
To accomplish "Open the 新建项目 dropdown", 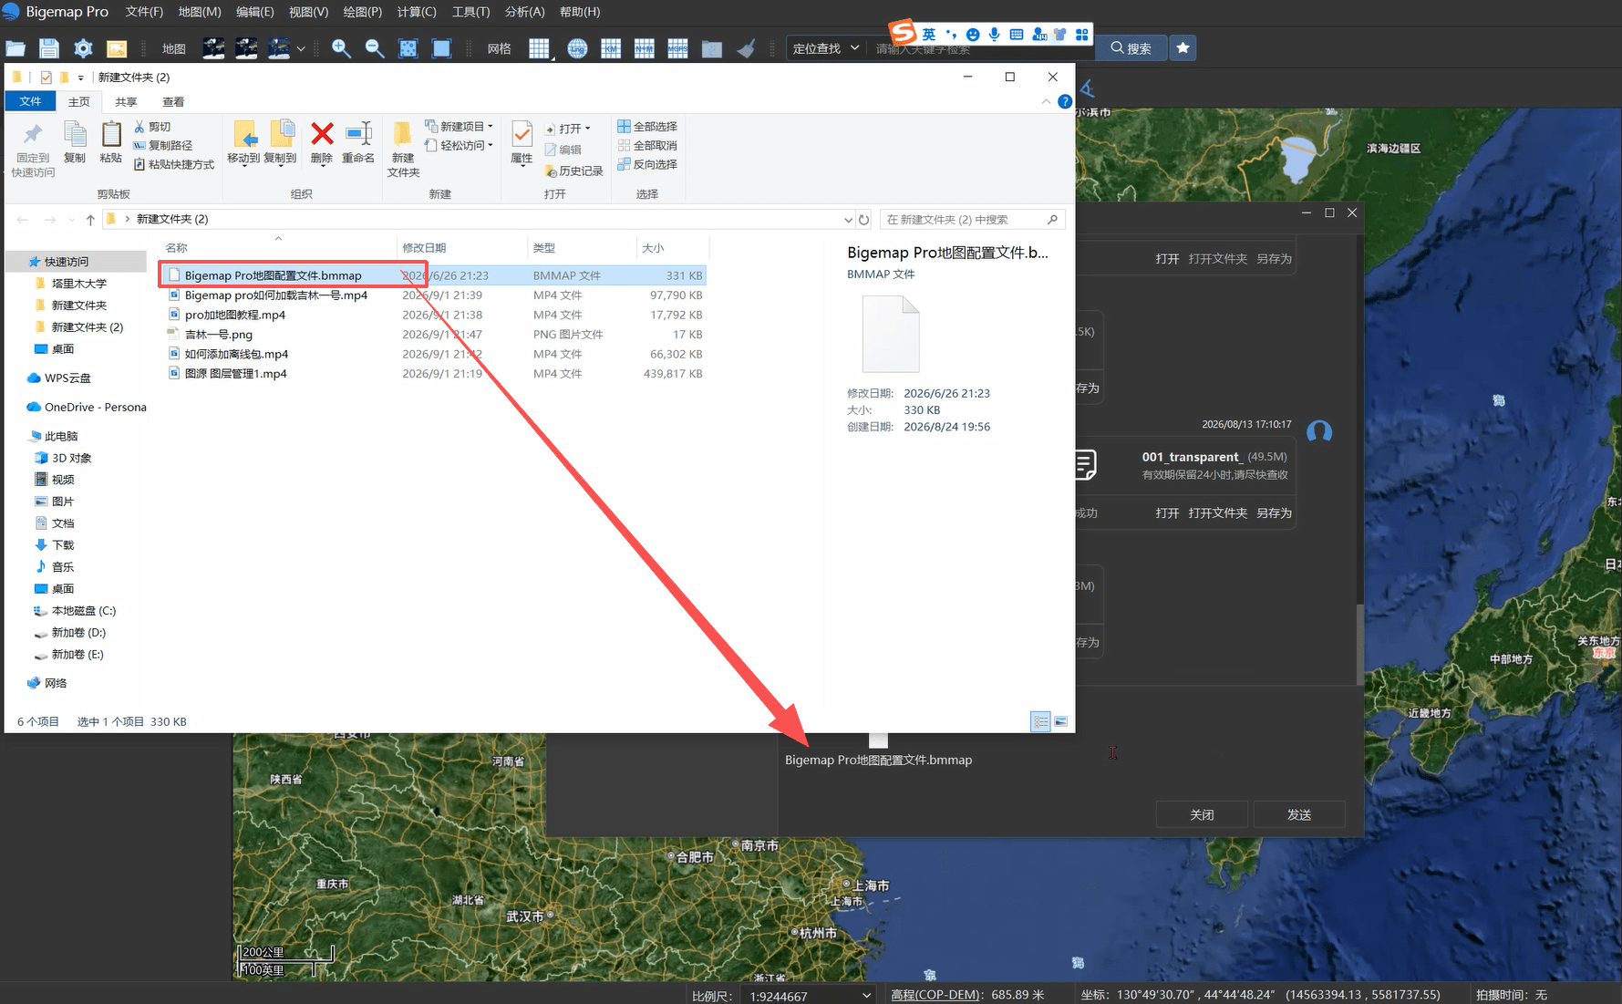I will (460, 127).
